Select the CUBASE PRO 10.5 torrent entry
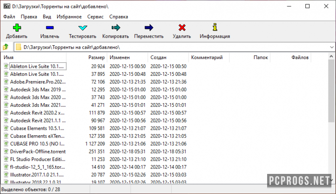This screenshot has height=194, width=336. pyautogui.click(x=37, y=144)
